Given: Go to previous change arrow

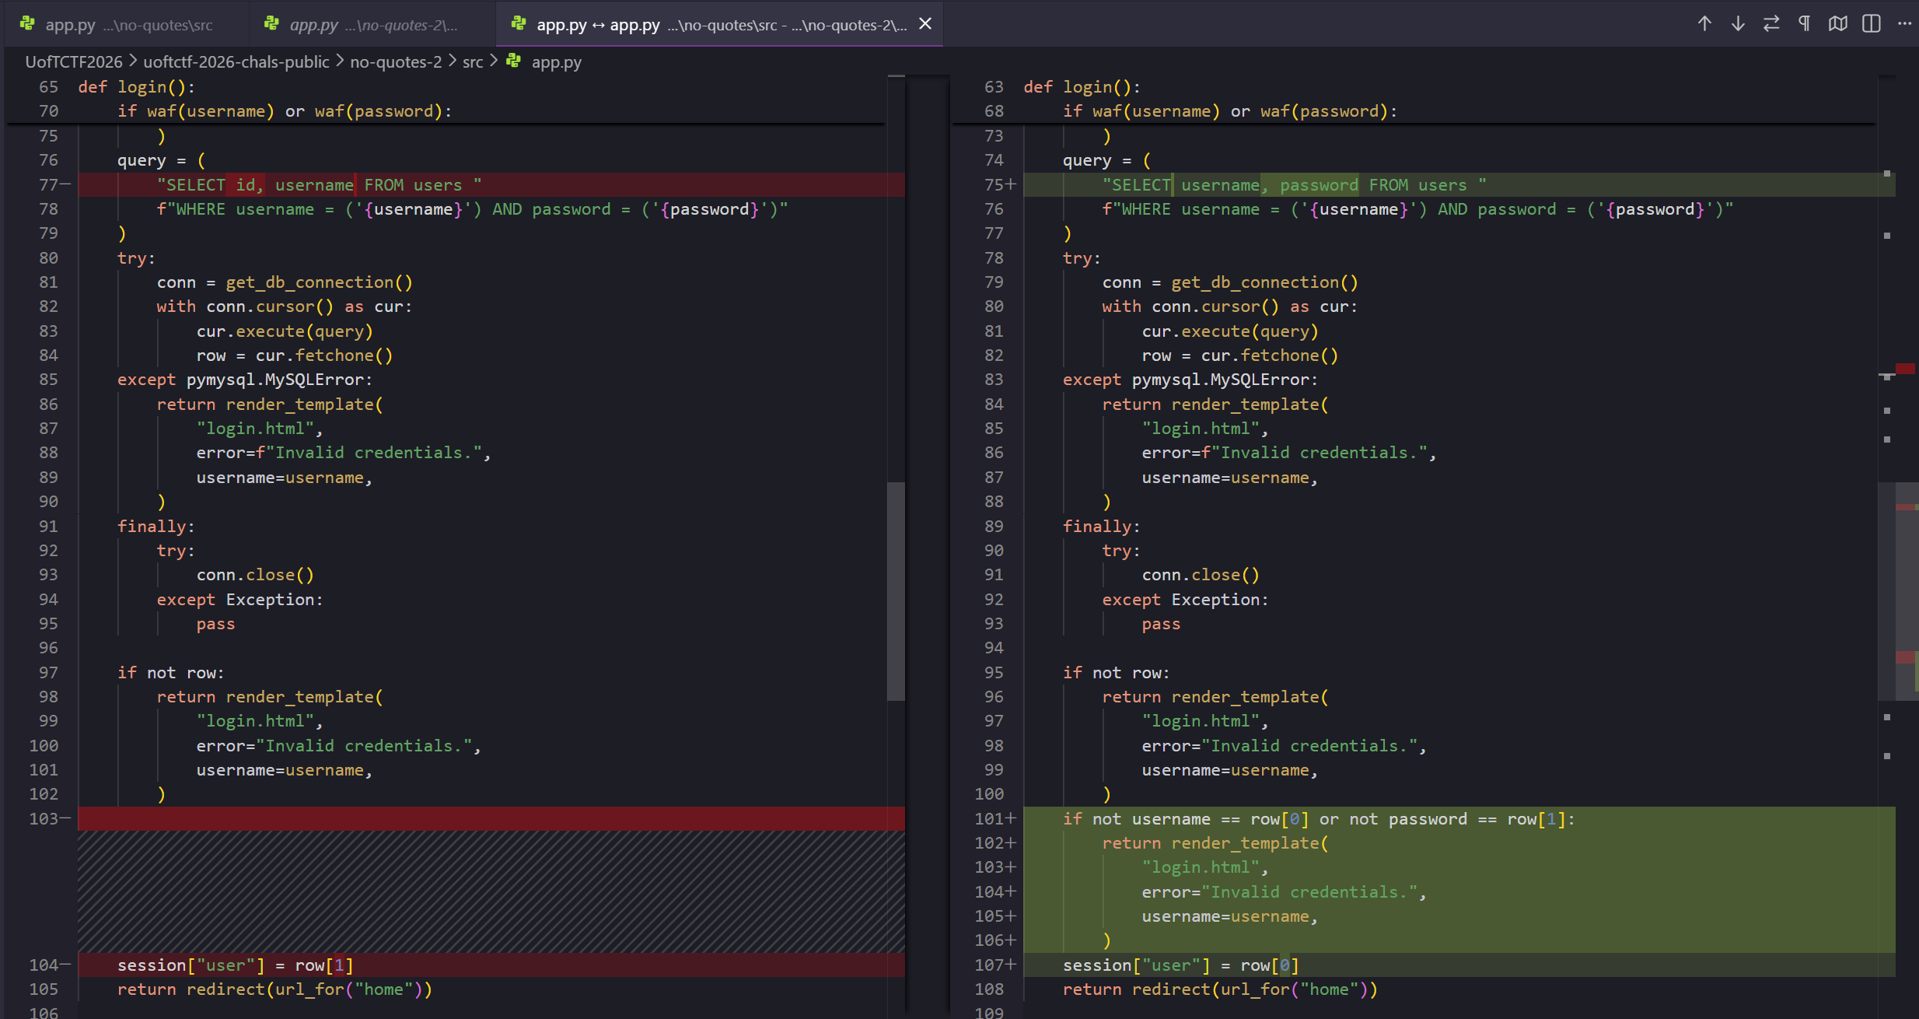Looking at the screenshot, I should [x=1704, y=24].
